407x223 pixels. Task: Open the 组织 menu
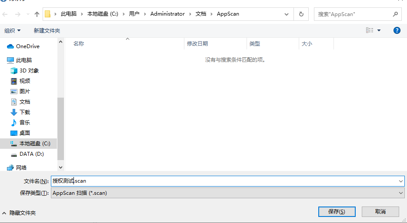[12, 30]
